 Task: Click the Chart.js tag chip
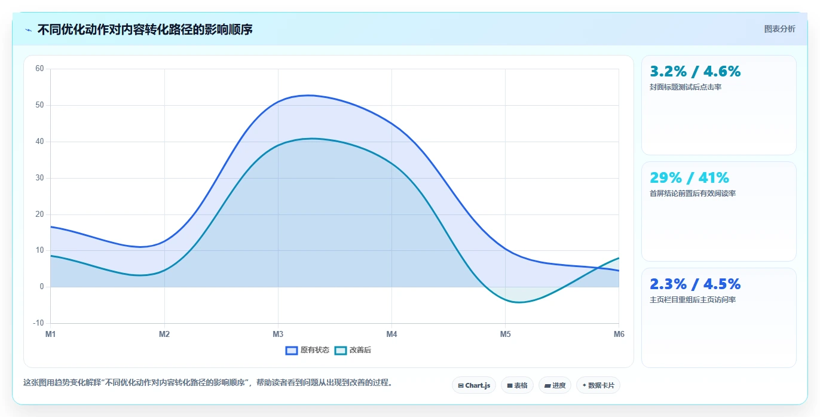[x=473, y=385]
